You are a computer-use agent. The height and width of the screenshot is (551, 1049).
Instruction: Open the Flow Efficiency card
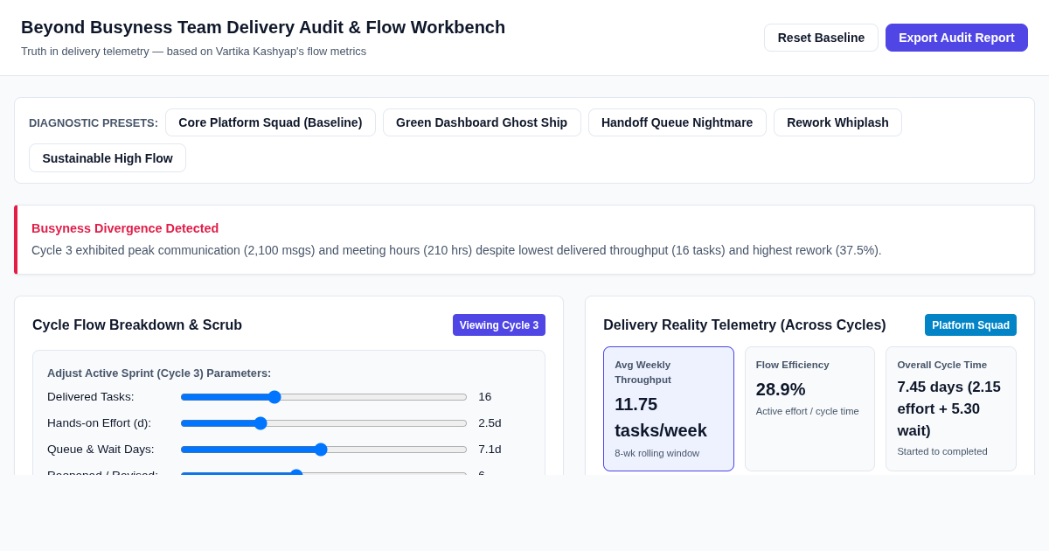pyautogui.click(x=809, y=408)
